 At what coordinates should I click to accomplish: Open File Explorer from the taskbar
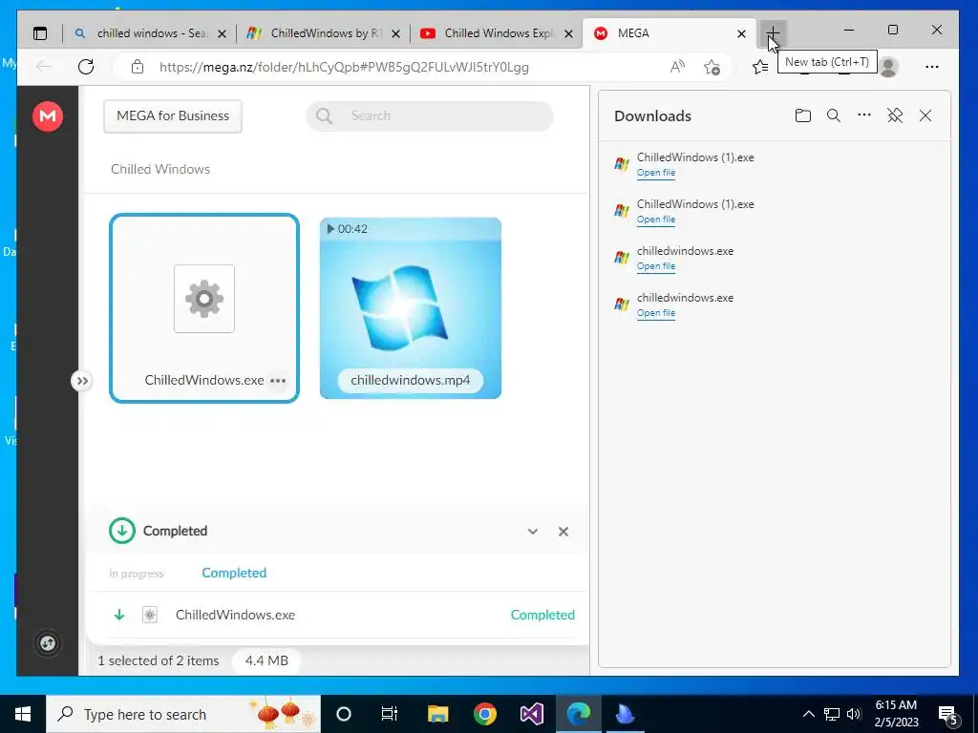point(437,714)
